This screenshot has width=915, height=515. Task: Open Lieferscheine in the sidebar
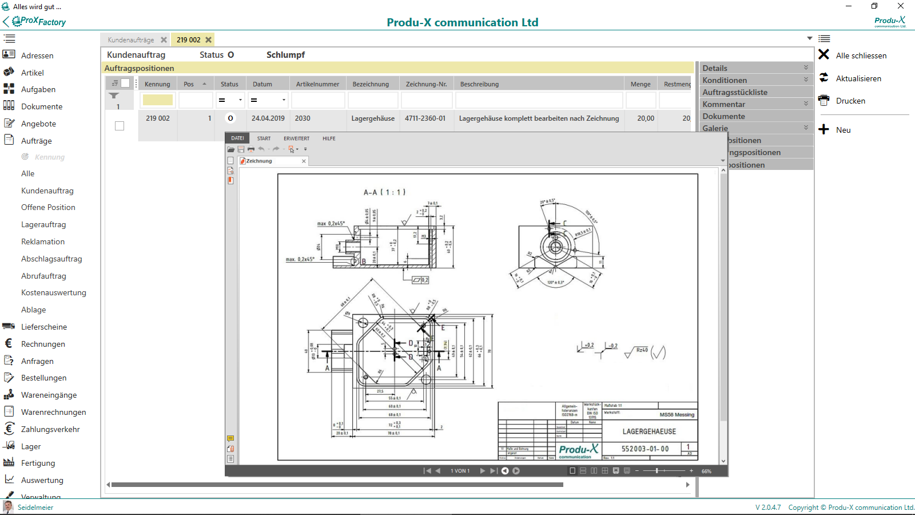[44, 327]
